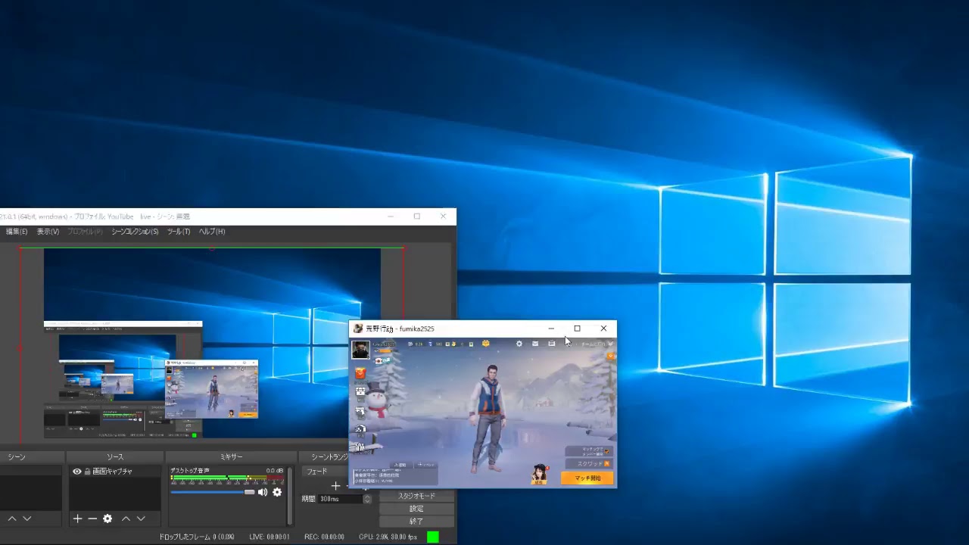The height and width of the screenshot is (545, 969).
Task: Open the mail envelope icon in game
Action: point(535,344)
